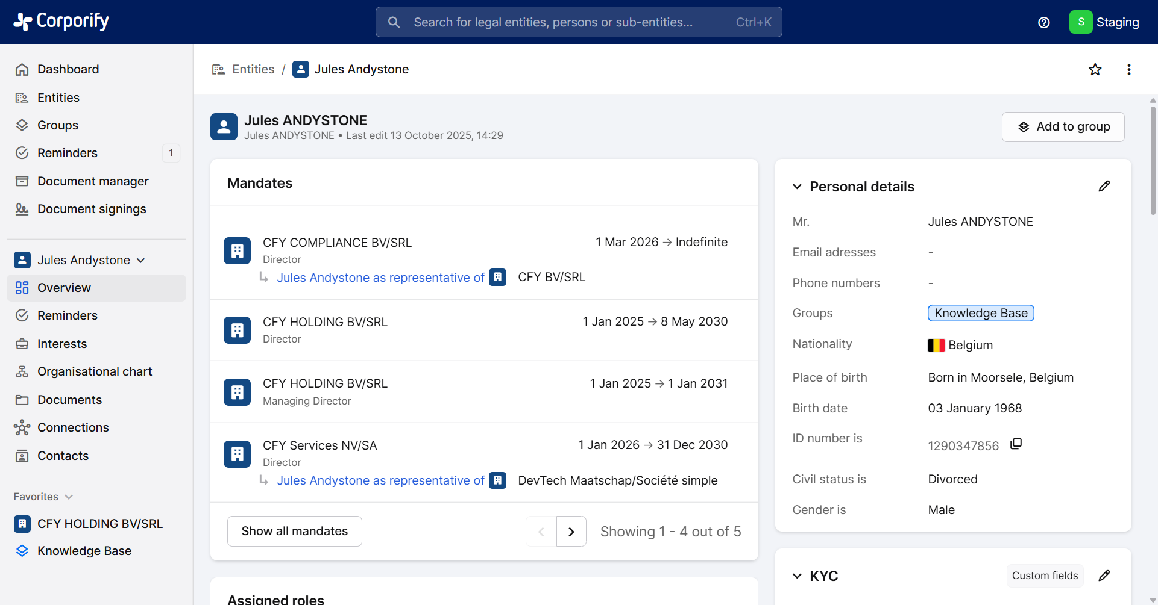Click the help question mark icon
This screenshot has height=605, width=1158.
pos(1043,23)
